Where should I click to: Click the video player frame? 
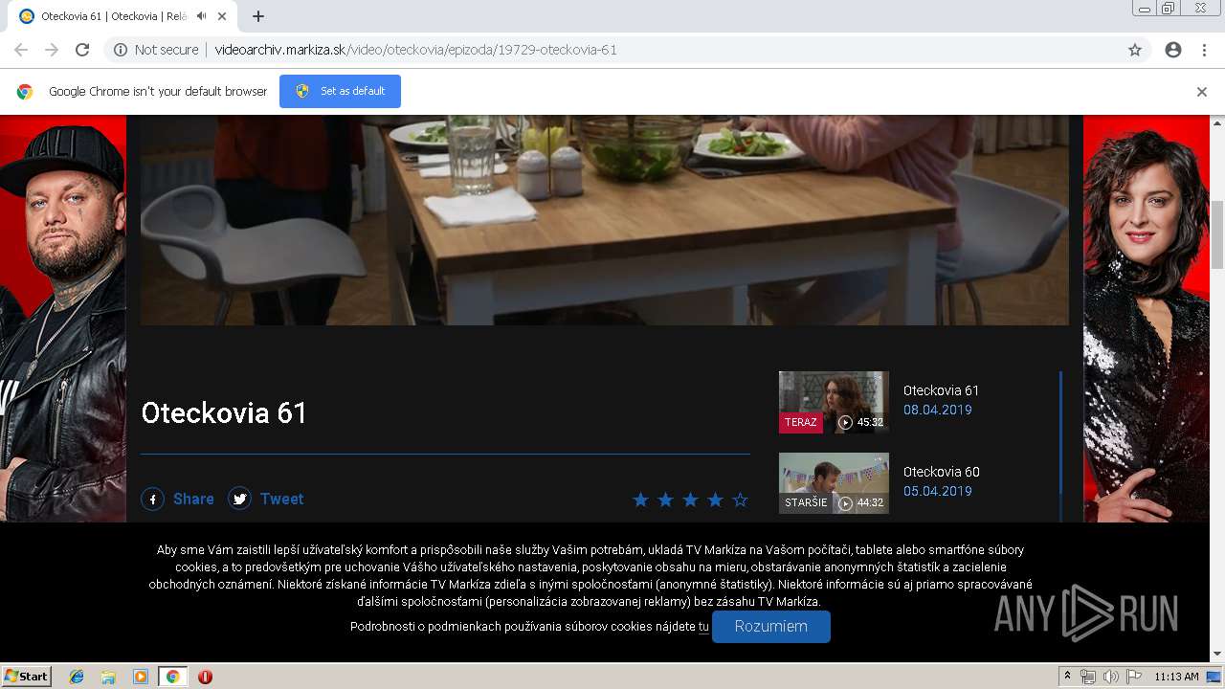pyautogui.click(x=604, y=220)
